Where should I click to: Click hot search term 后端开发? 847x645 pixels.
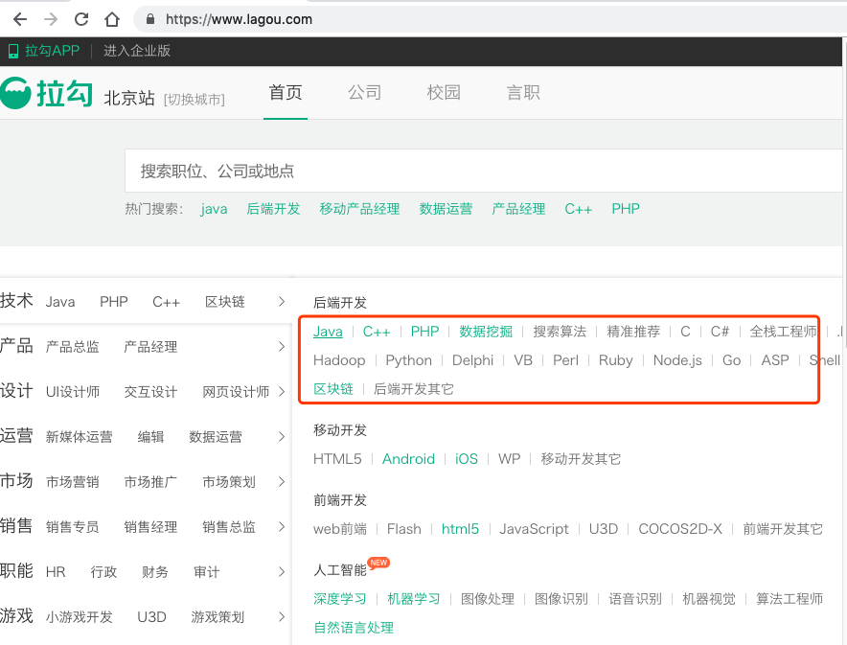(x=273, y=209)
